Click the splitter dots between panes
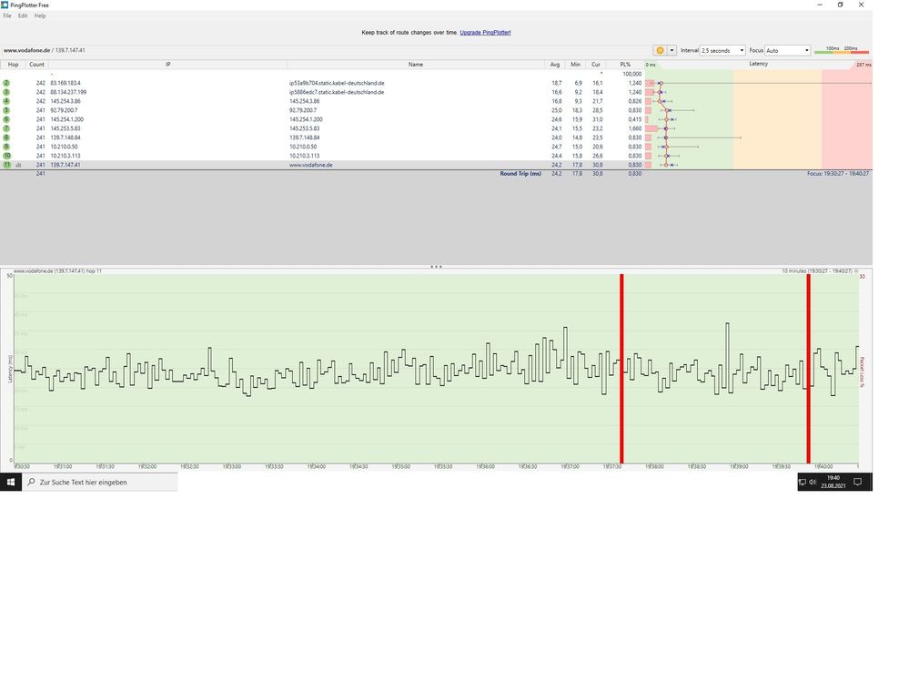909x682 pixels. click(x=436, y=267)
